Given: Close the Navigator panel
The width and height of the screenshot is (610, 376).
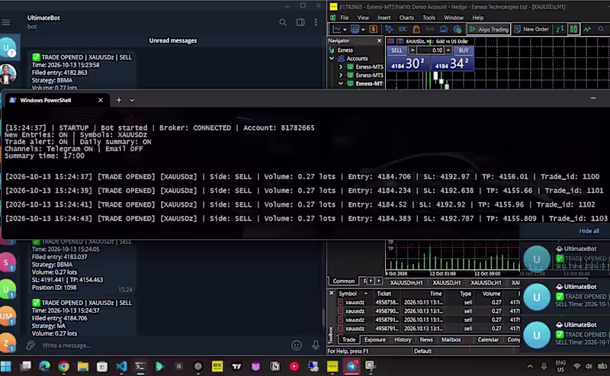Looking at the screenshot, I should click(x=379, y=40).
